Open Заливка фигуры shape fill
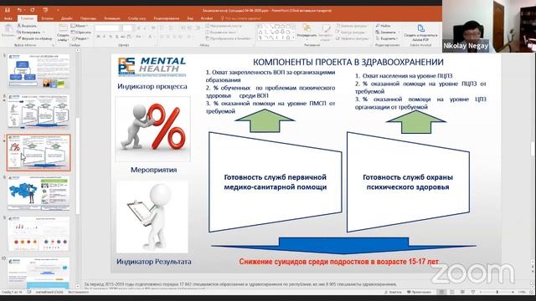The image size is (536, 301). 352,26
